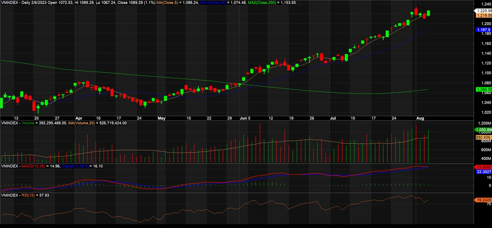Click the '27' date label before Apr
The width and height of the screenshot is (492, 228).
pyautogui.click(x=58, y=118)
